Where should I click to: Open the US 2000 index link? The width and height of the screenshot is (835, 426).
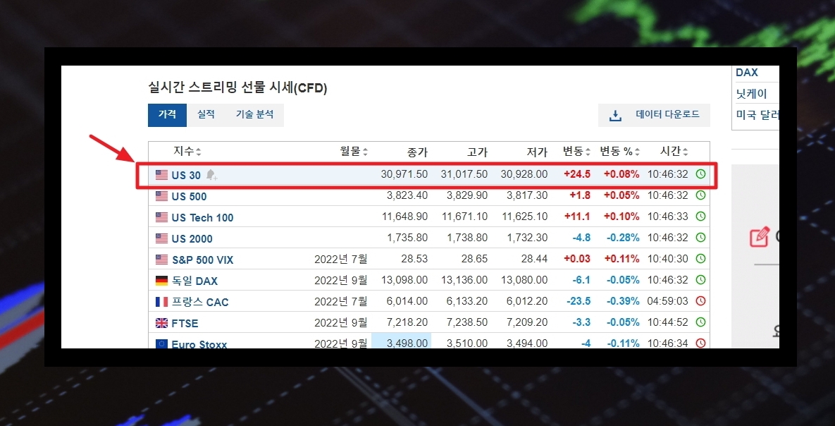coord(192,239)
